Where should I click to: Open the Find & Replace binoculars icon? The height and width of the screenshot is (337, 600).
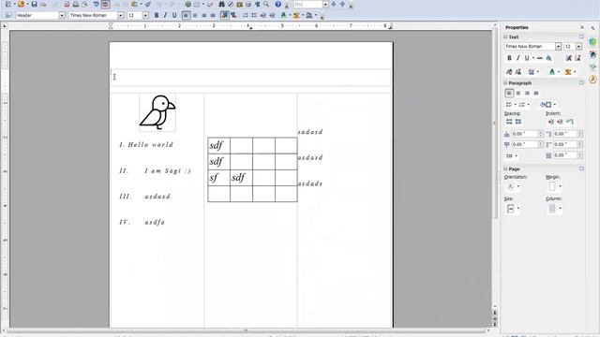(x=221, y=4)
